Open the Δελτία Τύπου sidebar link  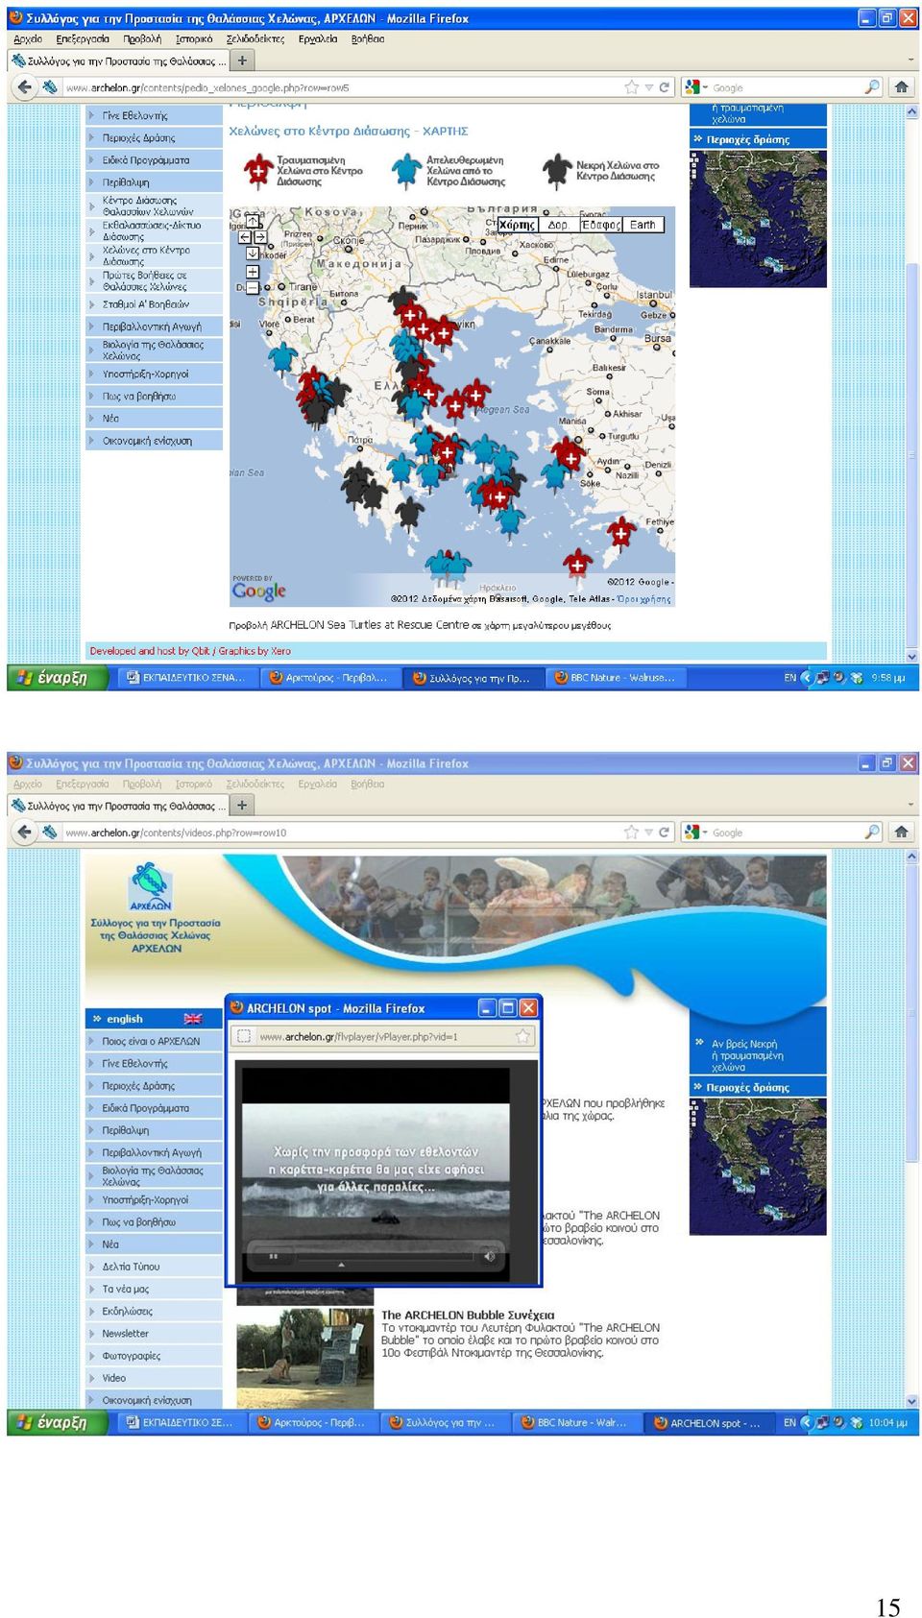pyautogui.click(x=154, y=1267)
